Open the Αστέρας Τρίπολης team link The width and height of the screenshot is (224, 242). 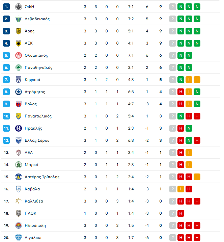(x=42, y=177)
